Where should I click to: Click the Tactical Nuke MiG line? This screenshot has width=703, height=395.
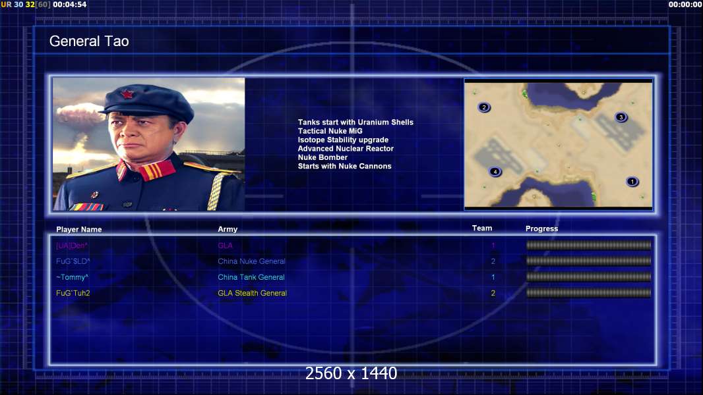pyautogui.click(x=330, y=131)
